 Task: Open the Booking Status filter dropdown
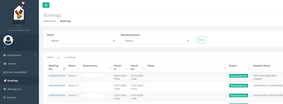click(155, 41)
